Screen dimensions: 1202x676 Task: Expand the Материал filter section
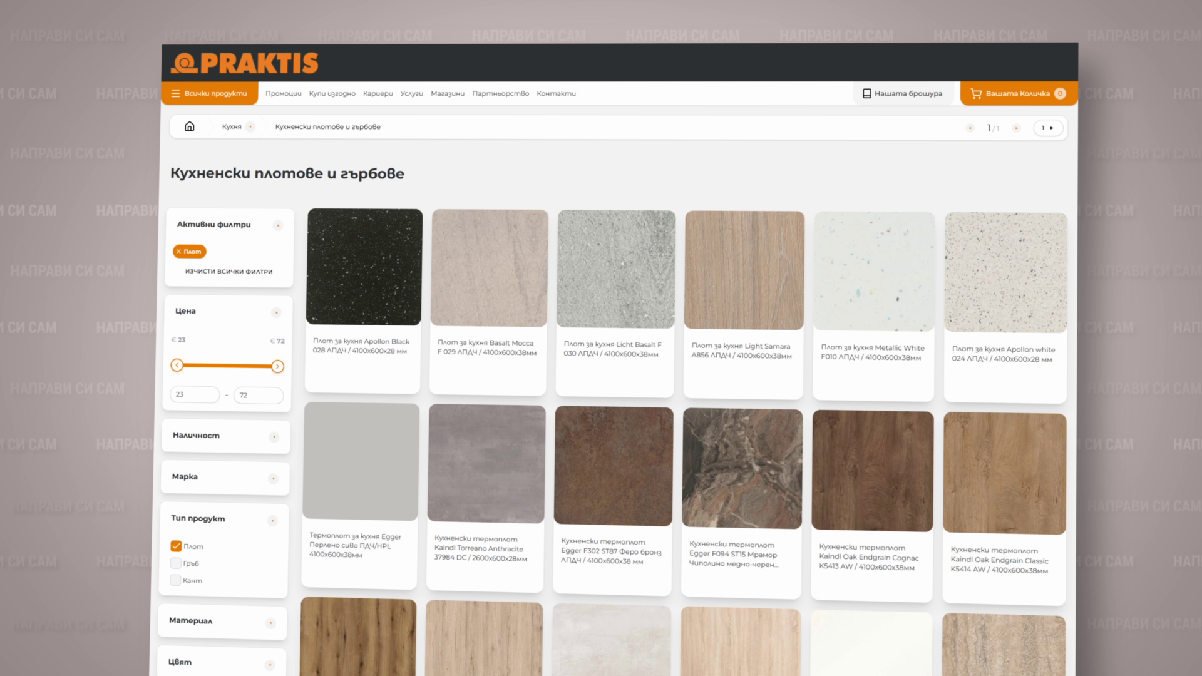point(222,622)
